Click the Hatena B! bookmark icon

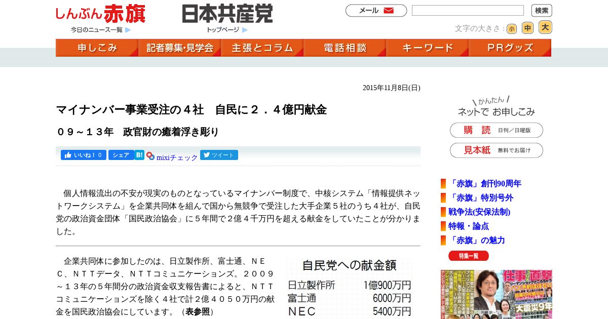point(139,155)
